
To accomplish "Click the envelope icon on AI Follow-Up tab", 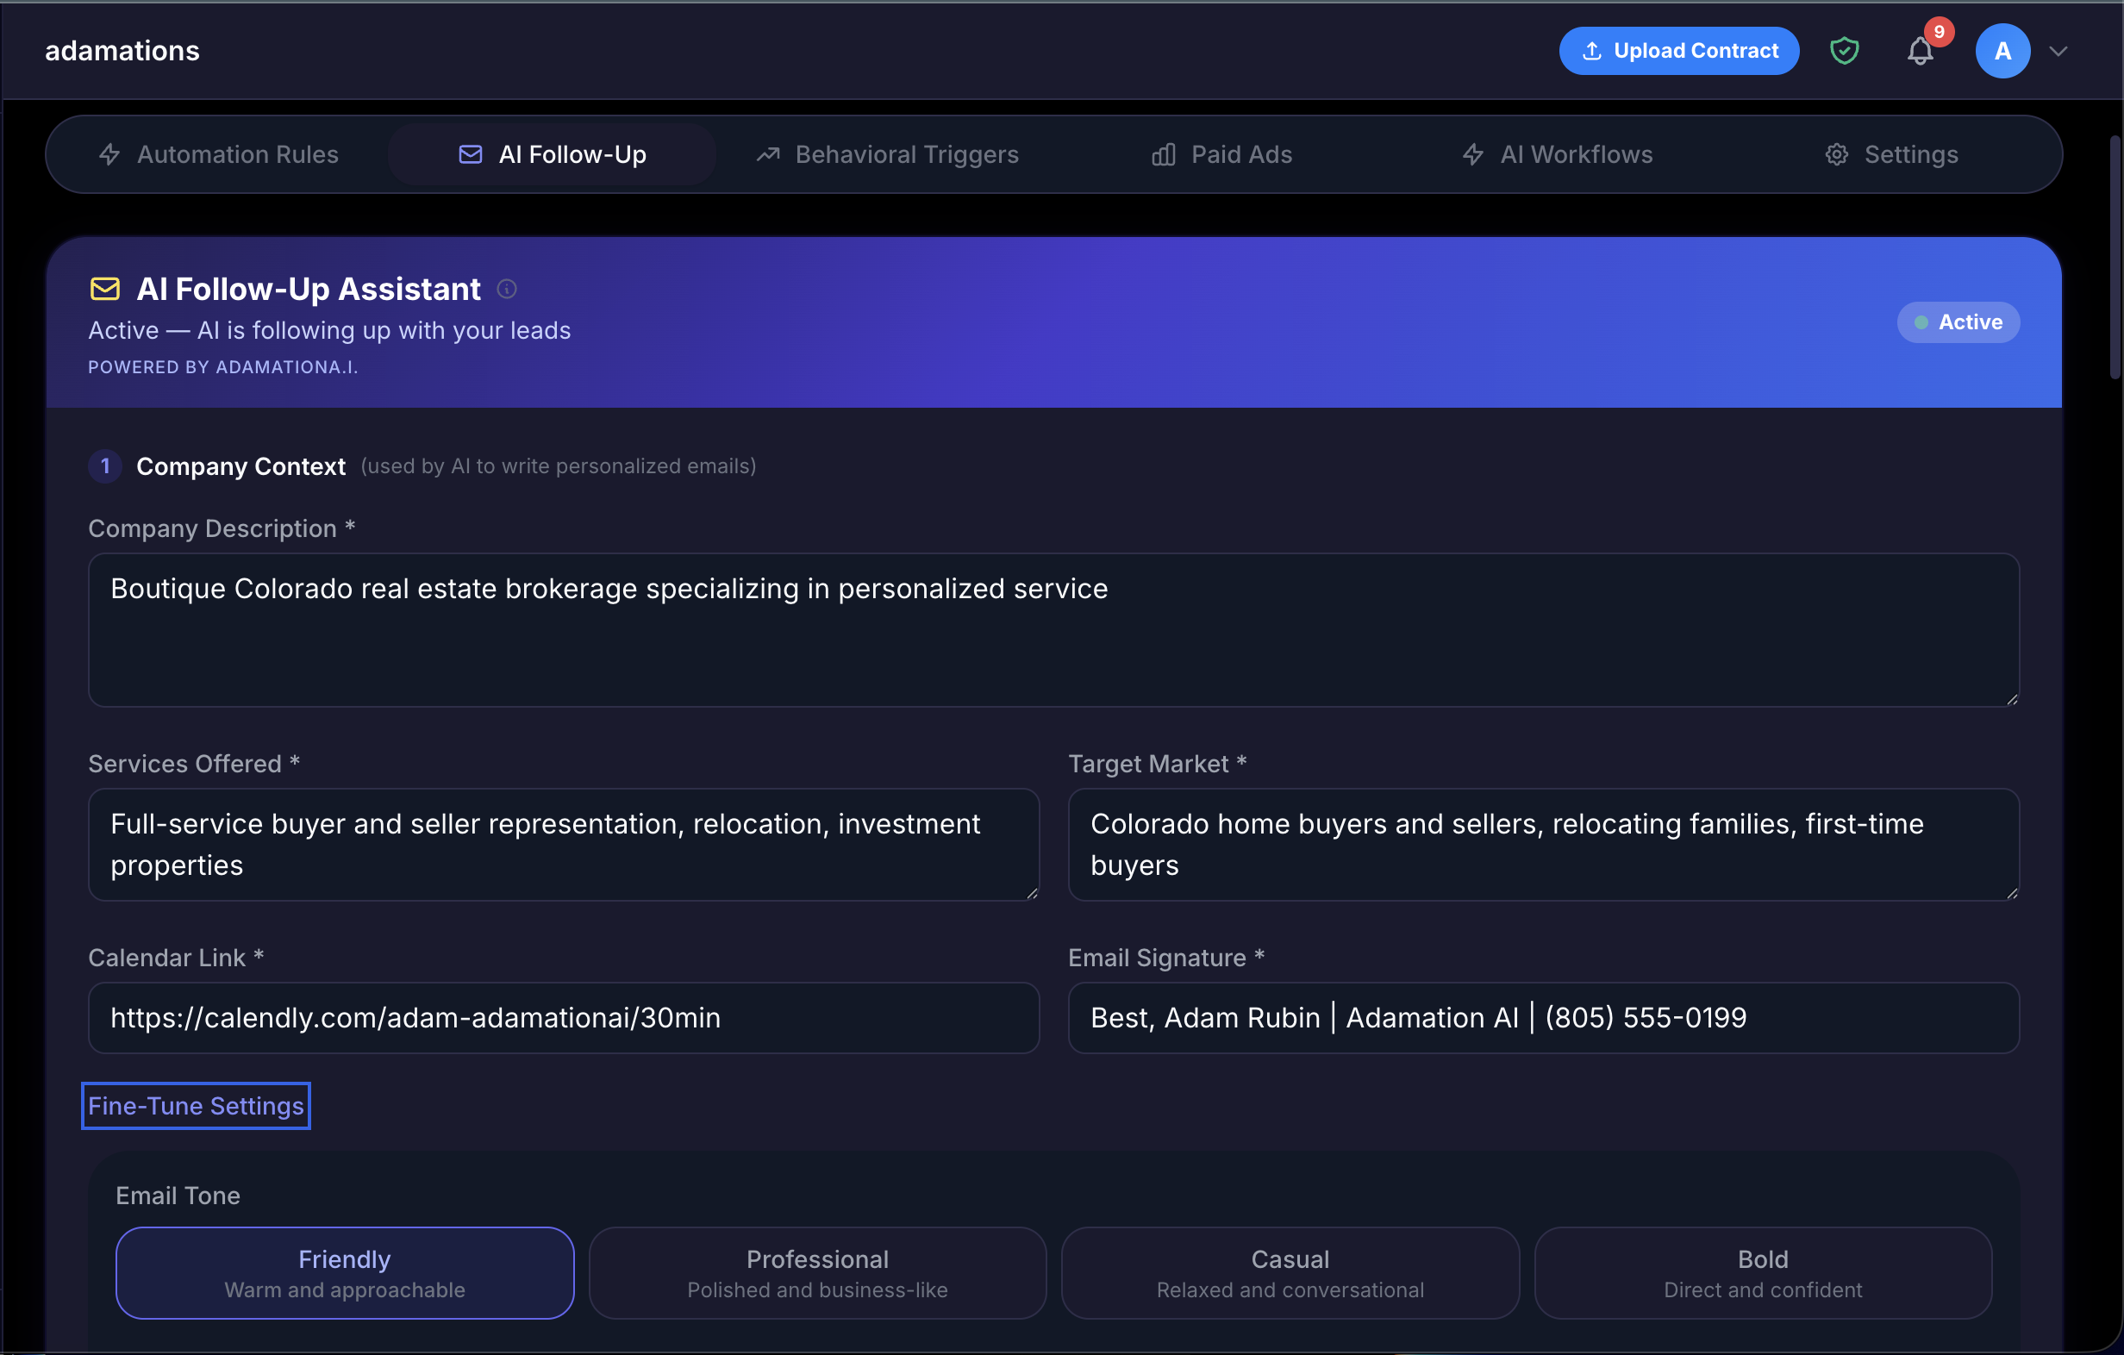I will [x=470, y=154].
